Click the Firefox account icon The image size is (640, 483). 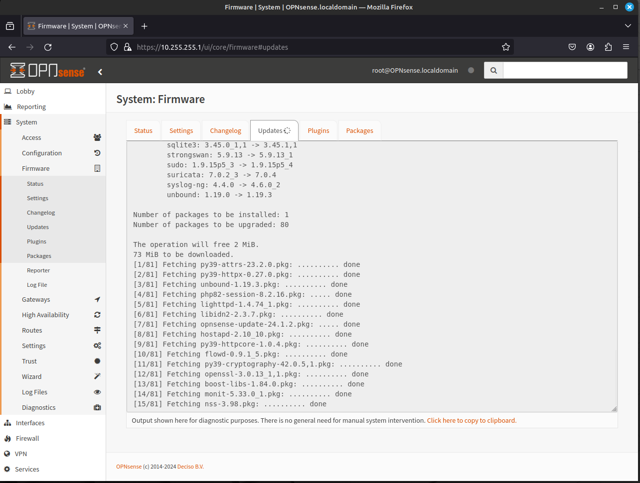[x=590, y=47]
